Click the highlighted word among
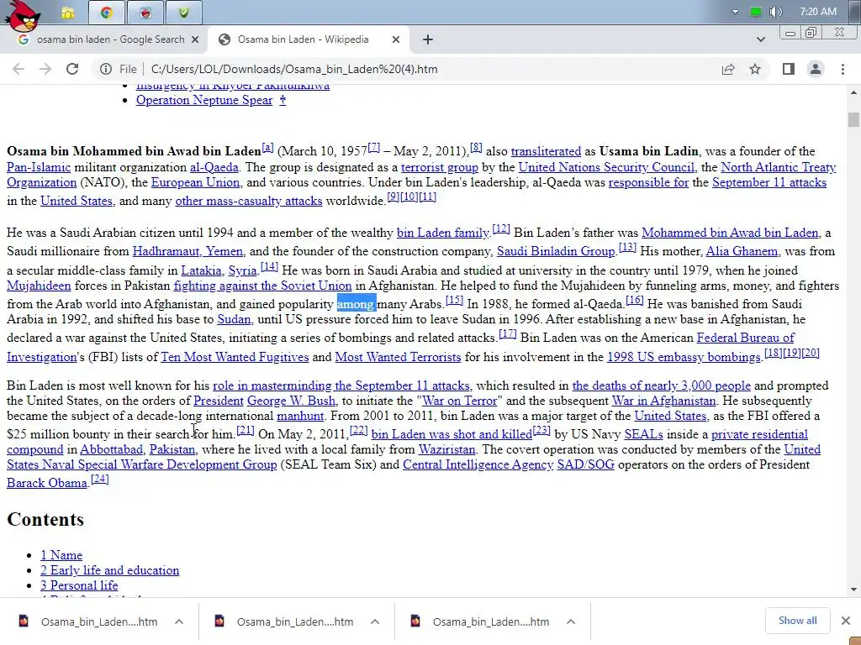Viewport: 861px width, 645px height. click(x=356, y=304)
